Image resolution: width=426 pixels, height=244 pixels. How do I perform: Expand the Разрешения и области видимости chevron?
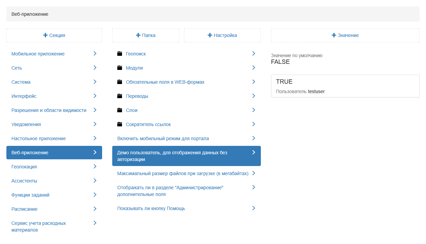95,110
